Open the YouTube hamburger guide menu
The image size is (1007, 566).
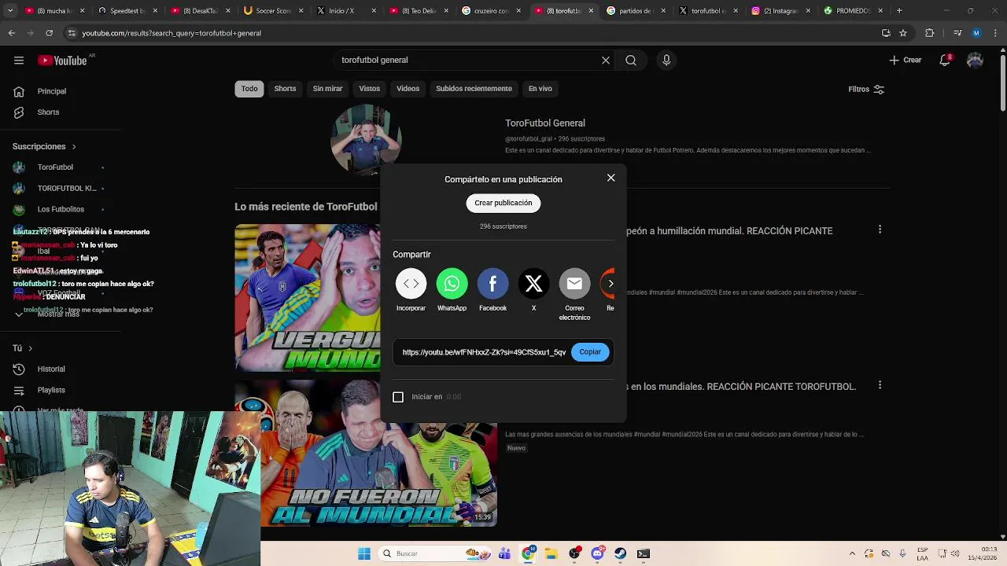pos(19,61)
